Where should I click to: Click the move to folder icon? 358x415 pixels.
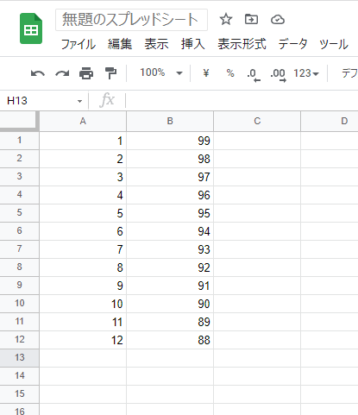[x=251, y=19]
